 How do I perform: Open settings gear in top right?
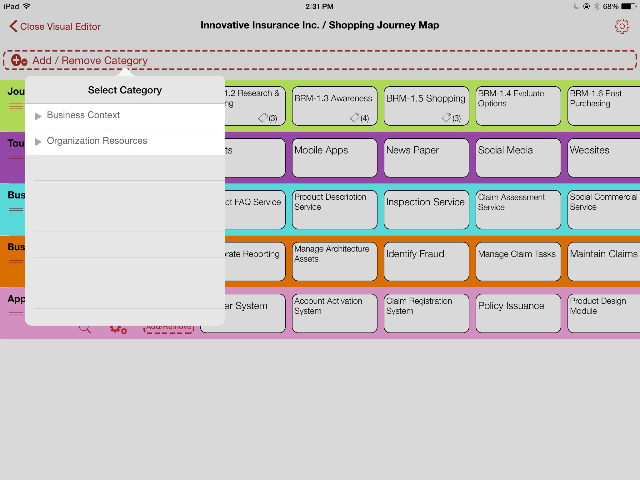[622, 26]
